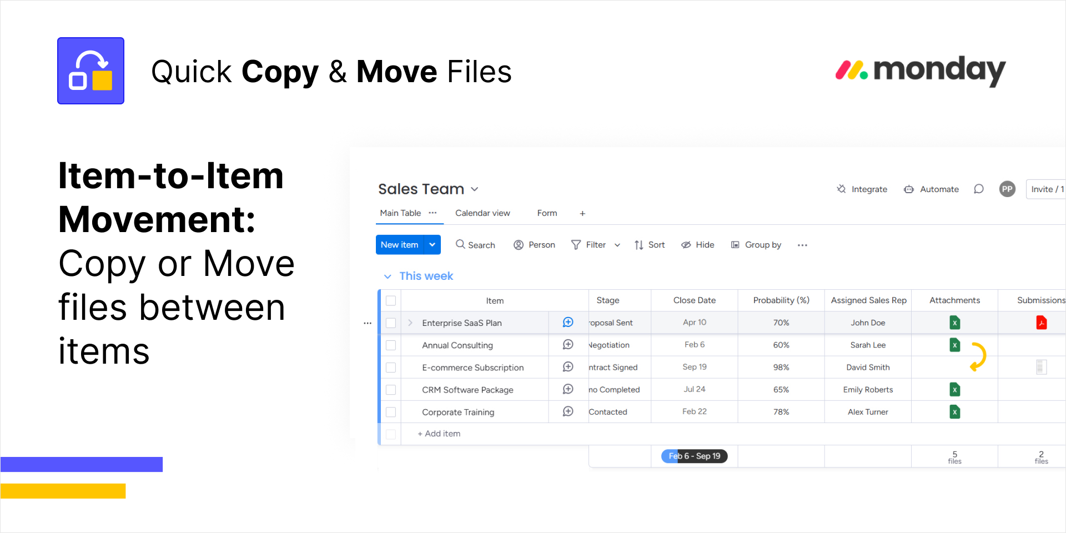The width and height of the screenshot is (1066, 533).
Task: Expand subitems of Enterprise SaaS Plan
Action: 410,323
